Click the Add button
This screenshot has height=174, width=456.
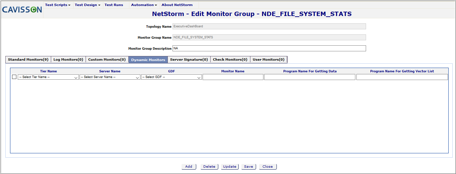pos(189,167)
